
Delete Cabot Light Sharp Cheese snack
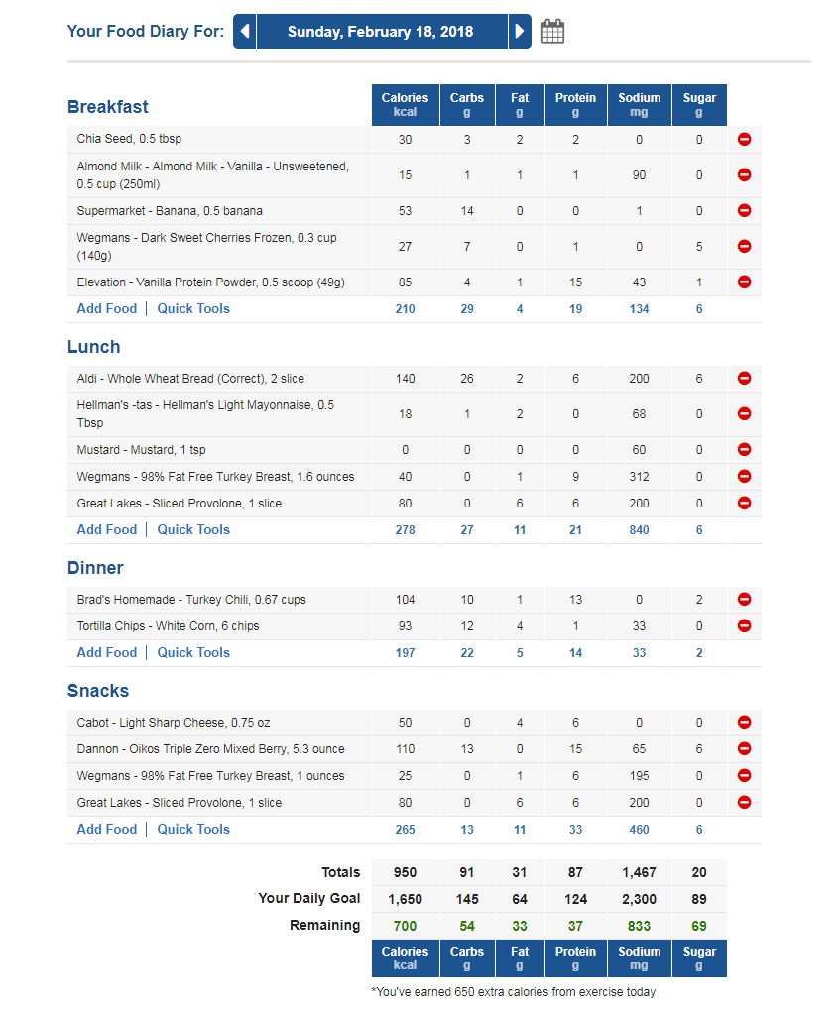point(744,723)
